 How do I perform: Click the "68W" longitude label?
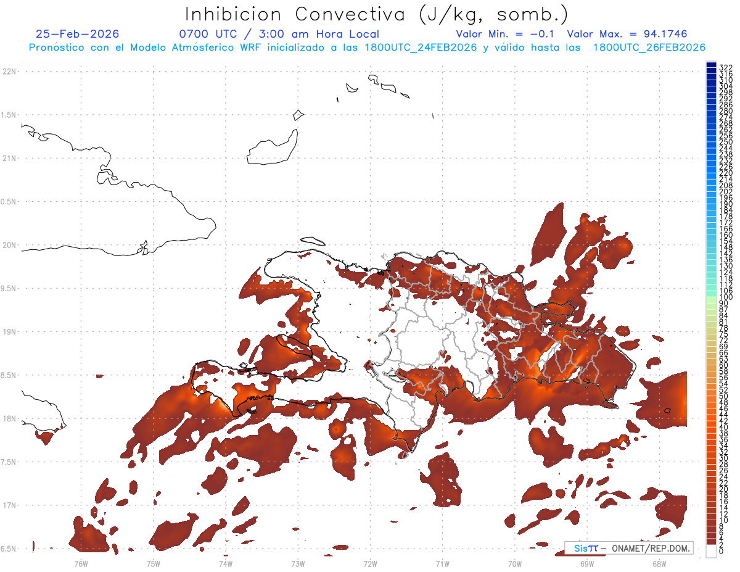tap(659, 563)
